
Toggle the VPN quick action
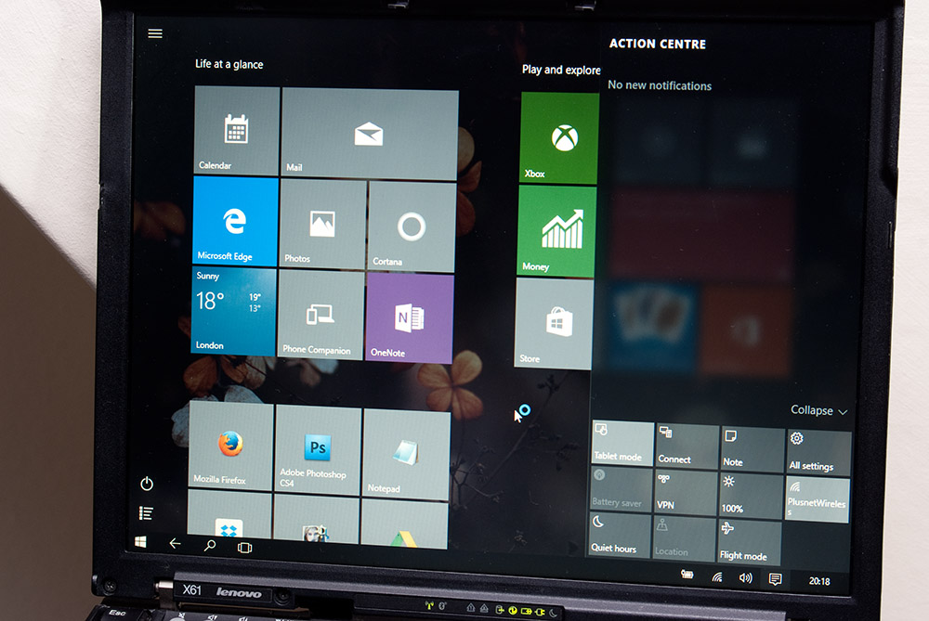(x=686, y=493)
